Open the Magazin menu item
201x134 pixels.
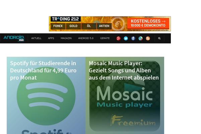point(66,38)
